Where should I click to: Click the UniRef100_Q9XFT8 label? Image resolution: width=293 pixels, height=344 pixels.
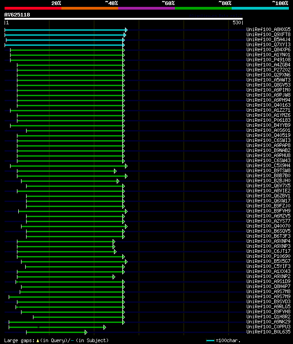click(x=268, y=34)
